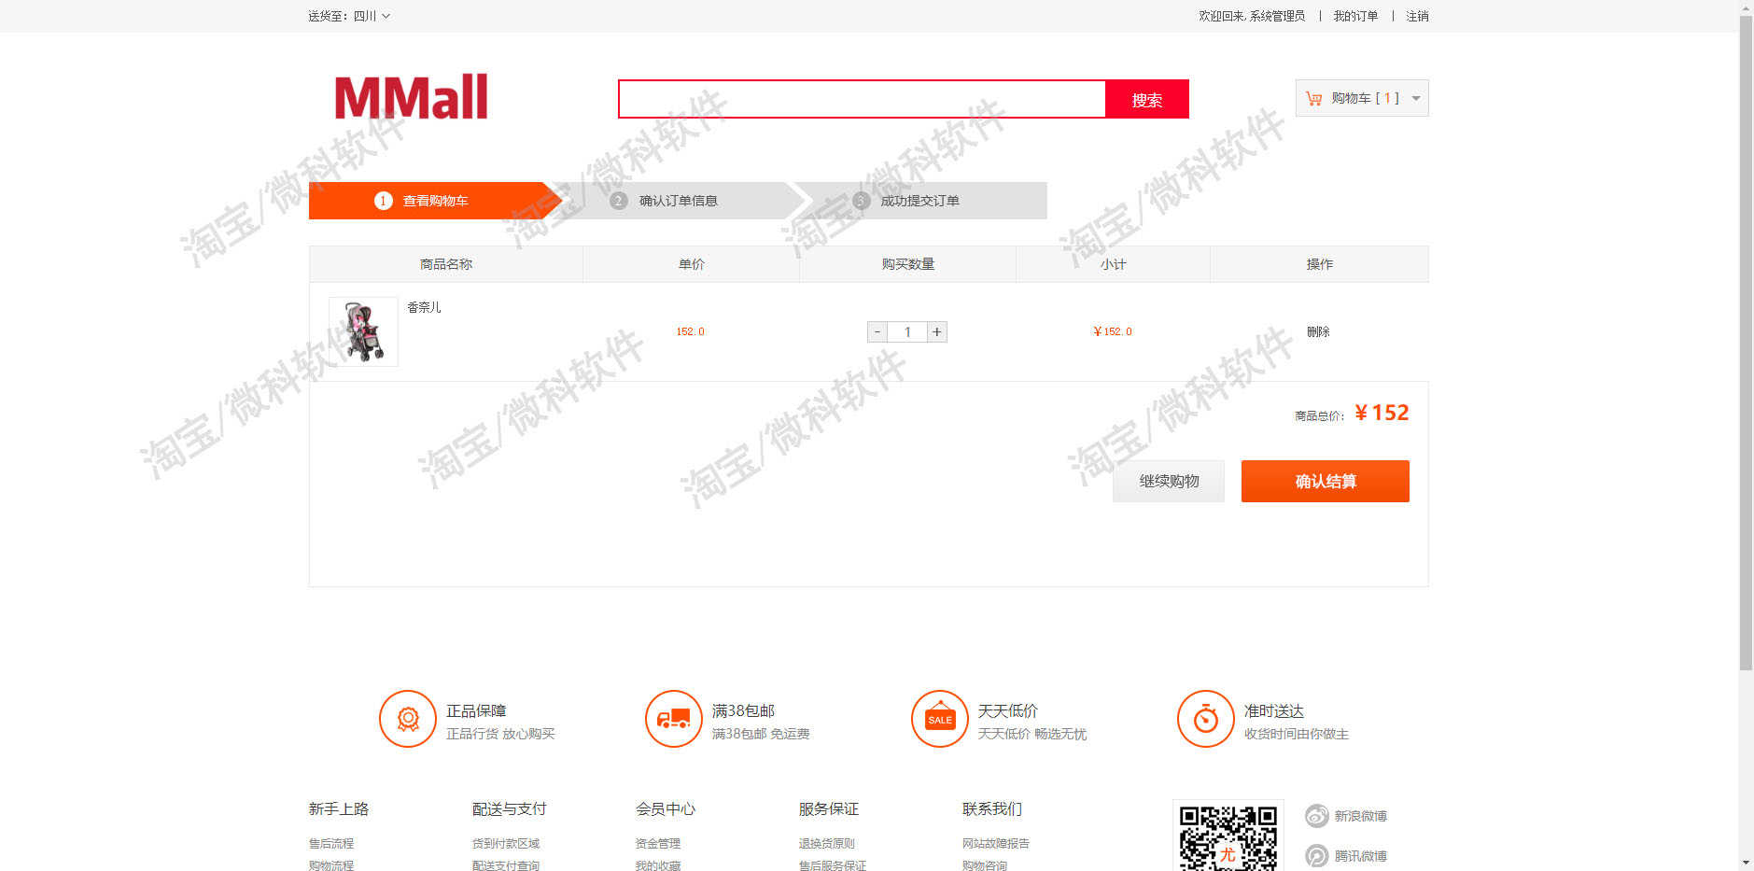Expand the 购物车 [1] dropdown arrow
The height and width of the screenshot is (871, 1754).
tap(1416, 98)
